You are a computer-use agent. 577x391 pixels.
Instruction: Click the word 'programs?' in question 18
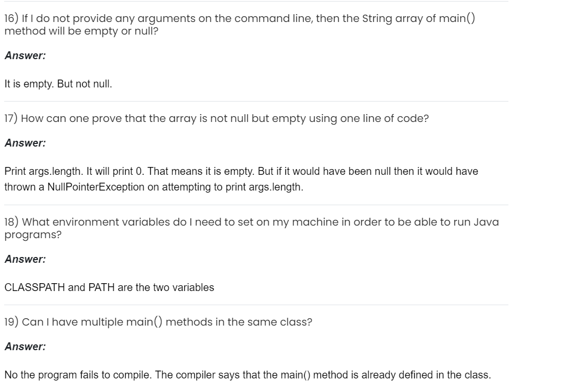tap(32, 235)
